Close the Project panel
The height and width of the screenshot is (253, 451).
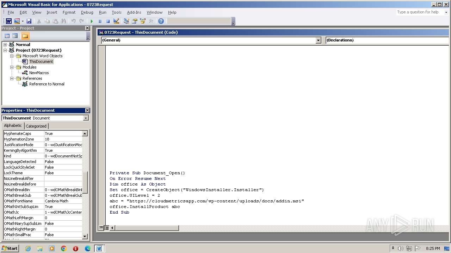87,28
